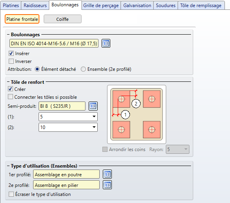Enable Écraser le type d'utilisation
230x203 pixels.
tap(11, 194)
